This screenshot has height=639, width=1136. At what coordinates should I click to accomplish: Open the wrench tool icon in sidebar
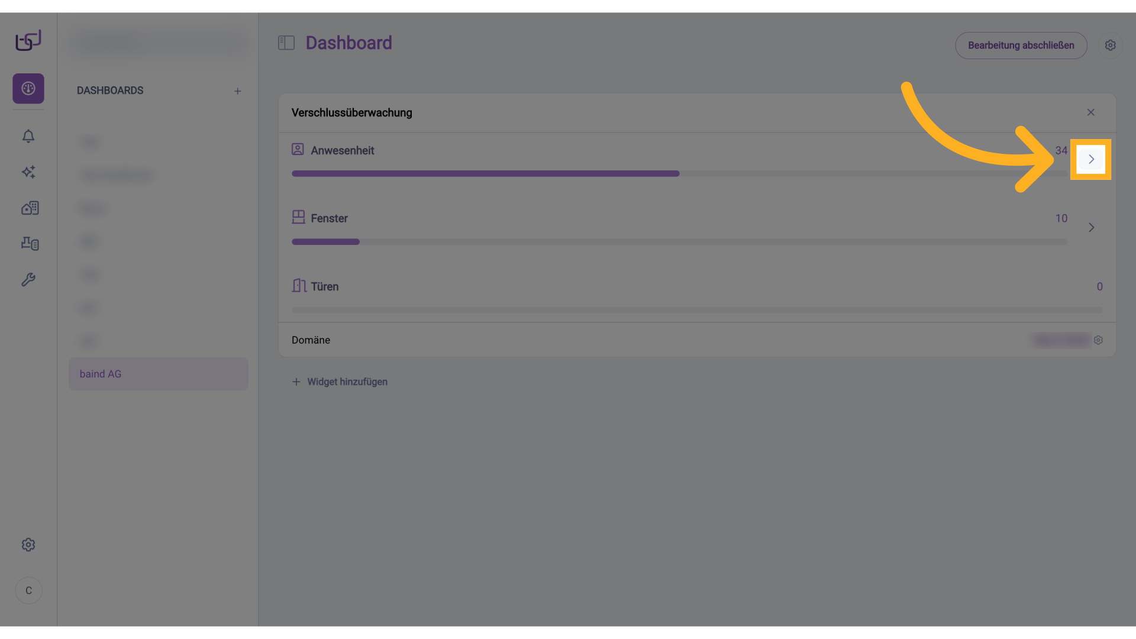click(28, 279)
